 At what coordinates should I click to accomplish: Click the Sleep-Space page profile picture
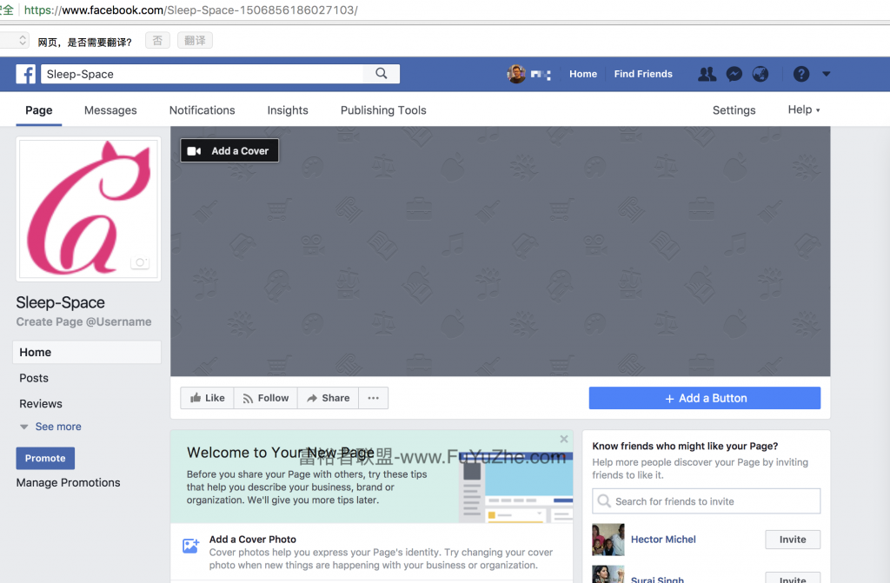pos(89,209)
